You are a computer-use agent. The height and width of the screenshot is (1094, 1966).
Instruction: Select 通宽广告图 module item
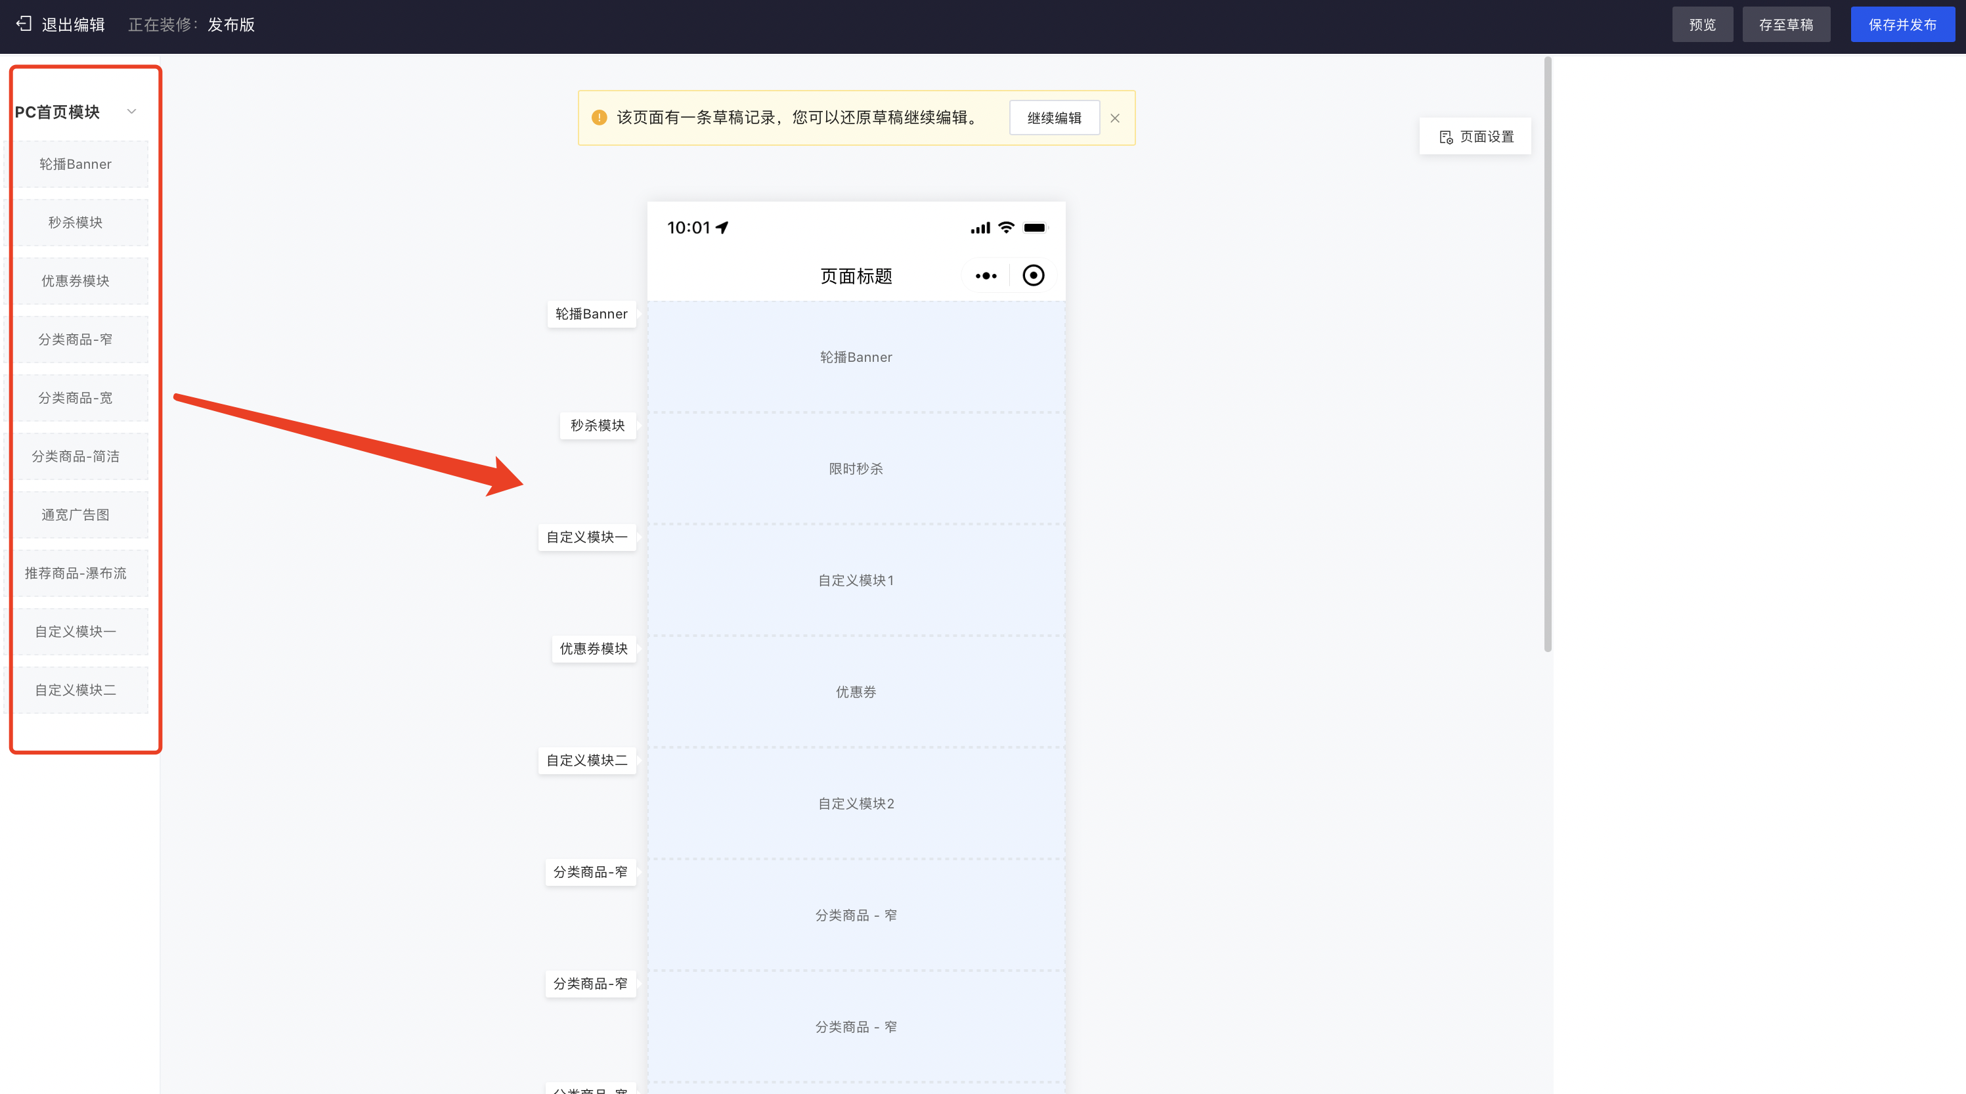76,515
